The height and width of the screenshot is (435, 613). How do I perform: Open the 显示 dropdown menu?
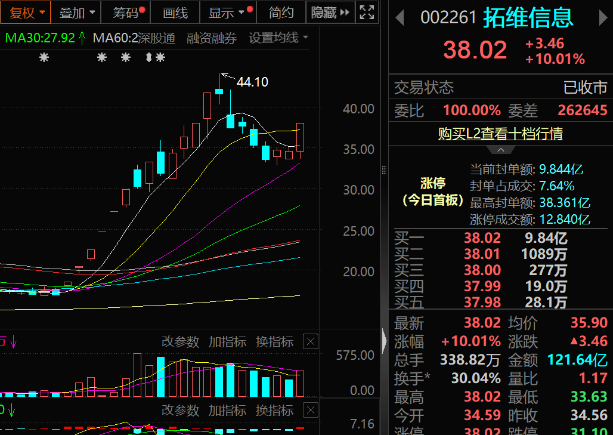tap(228, 13)
